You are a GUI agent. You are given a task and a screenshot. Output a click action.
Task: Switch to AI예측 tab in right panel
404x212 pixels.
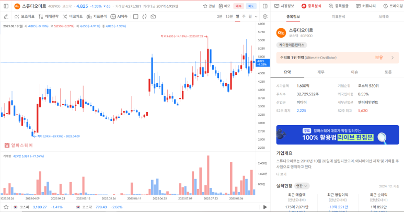[x=384, y=17]
